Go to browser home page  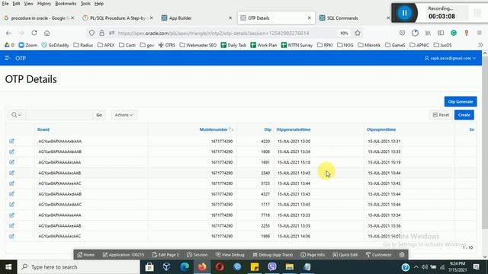(47, 33)
